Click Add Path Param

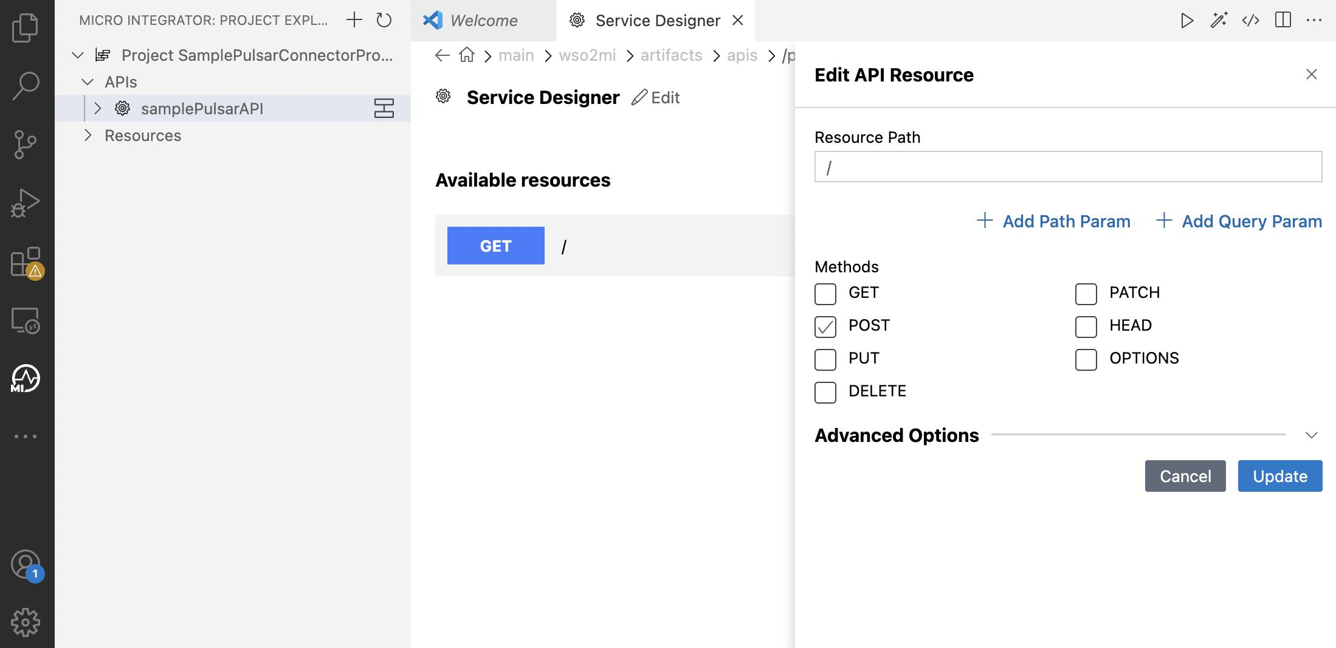point(1054,221)
